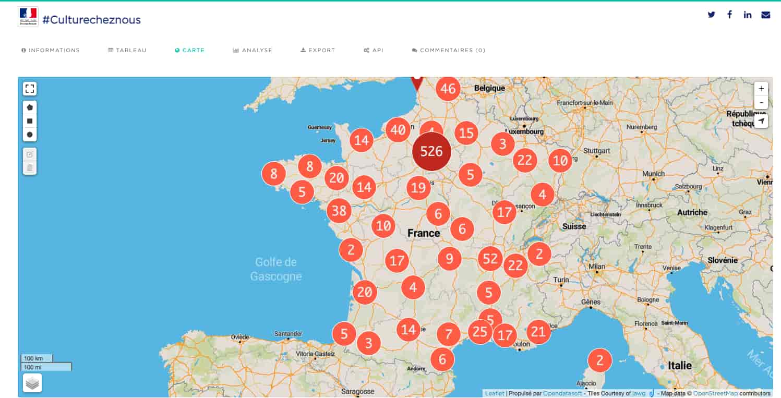Open the Analyse tab

253,51
